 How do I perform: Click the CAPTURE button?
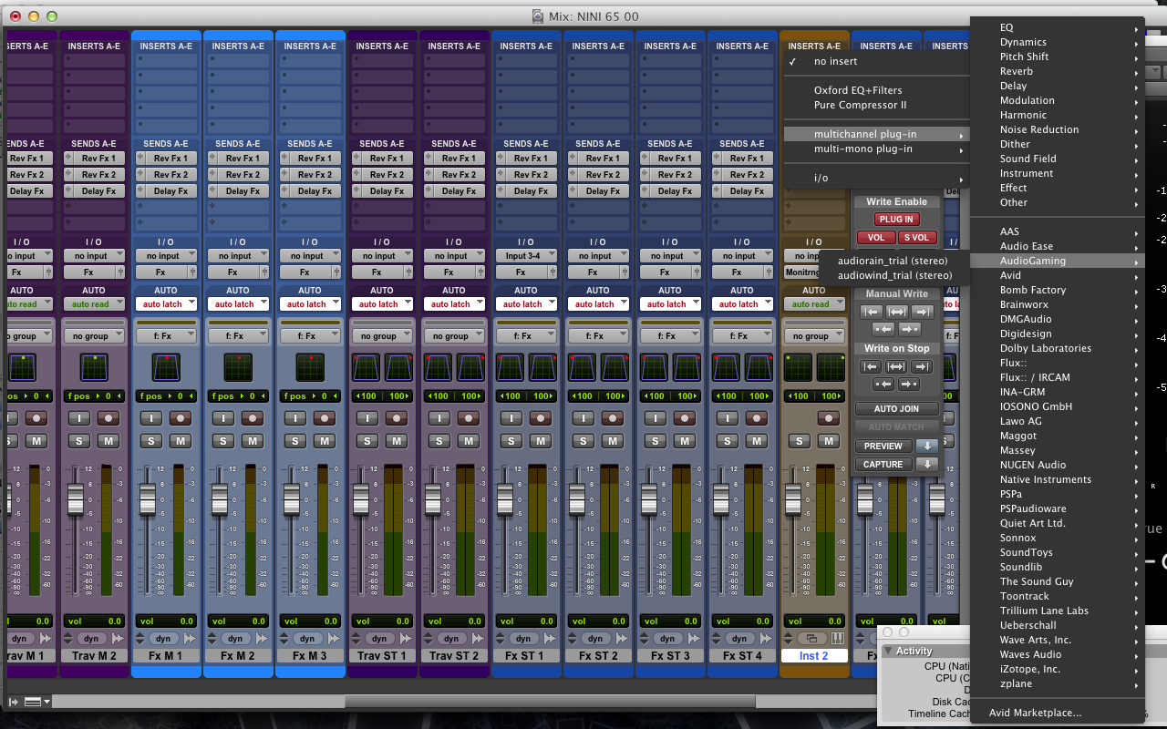pos(883,464)
